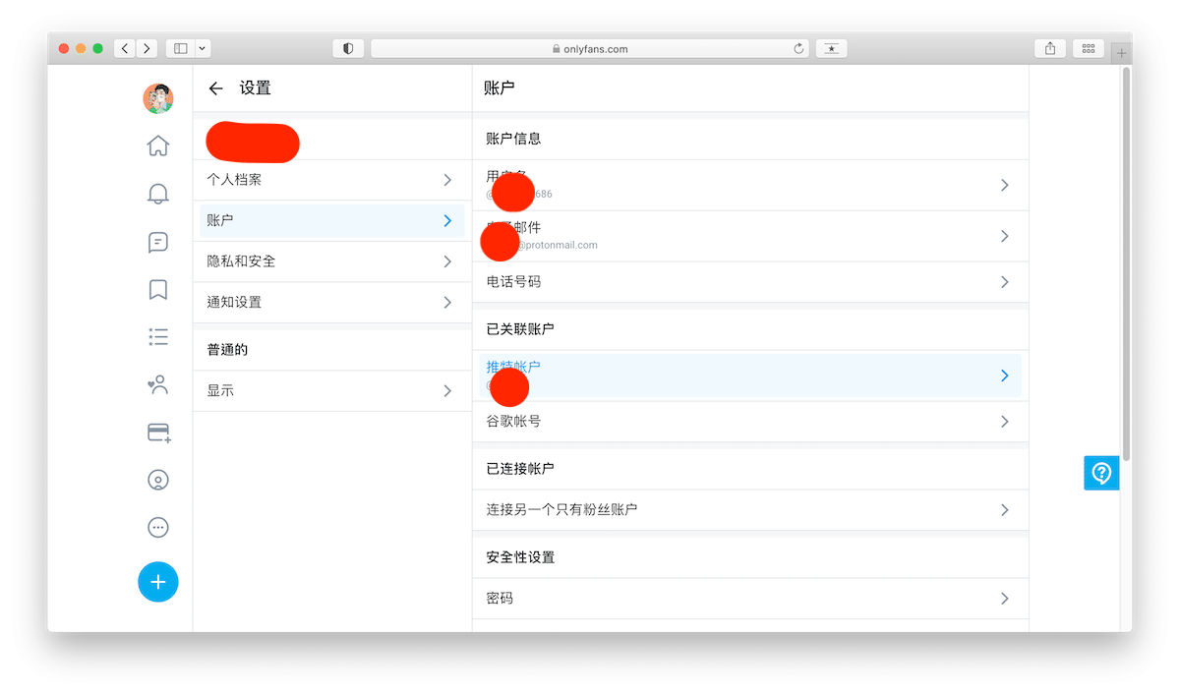The image size is (1180, 695).
Task: Open 通知设置 settings menu item
Action: (329, 303)
